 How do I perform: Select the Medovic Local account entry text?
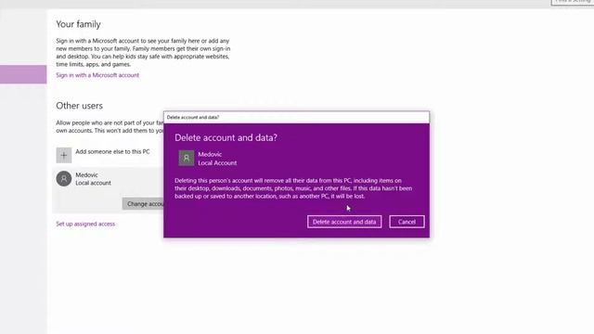tap(93, 179)
